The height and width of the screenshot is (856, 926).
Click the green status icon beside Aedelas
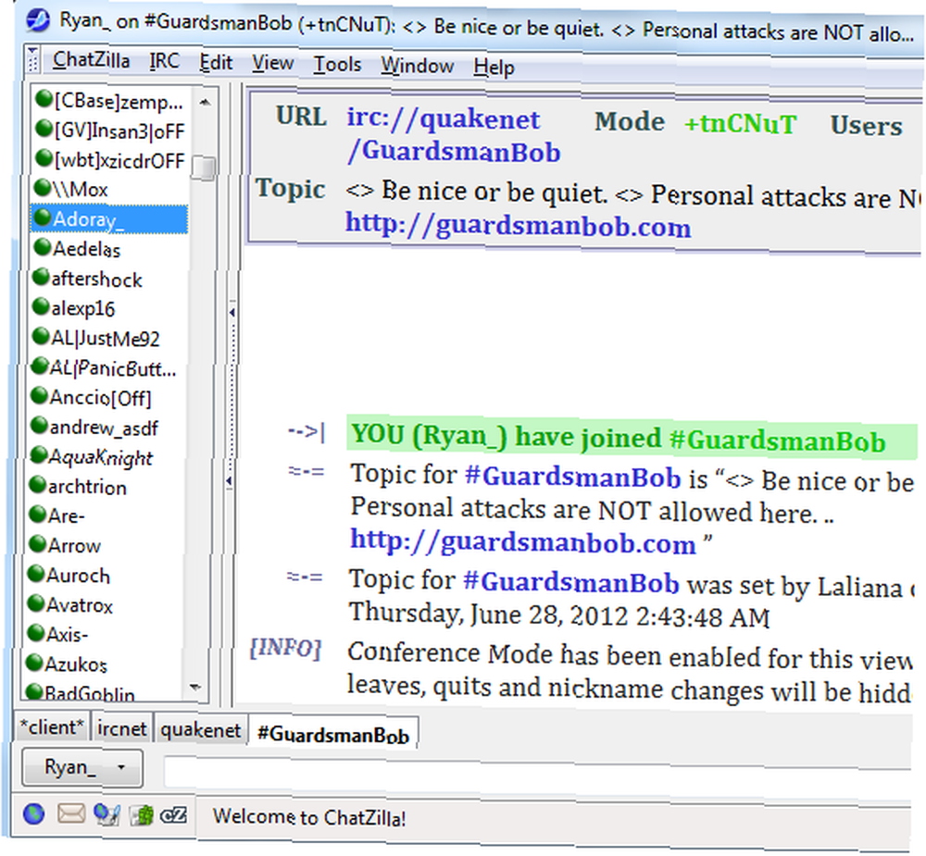tap(43, 247)
